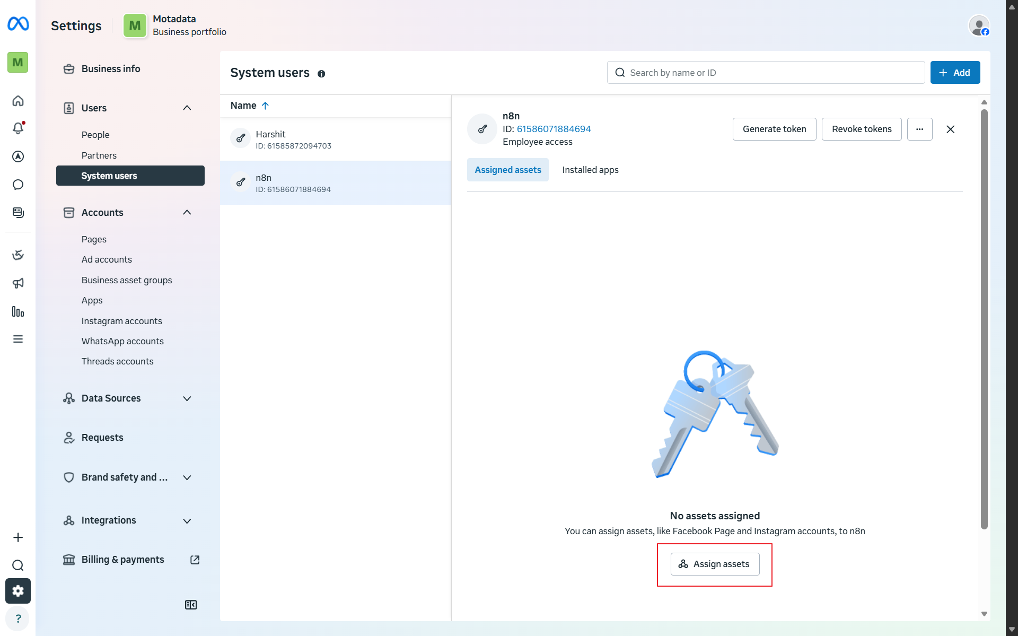The image size is (1018, 636).
Task: Click Search by name or ID field
Action: point(766,73)
